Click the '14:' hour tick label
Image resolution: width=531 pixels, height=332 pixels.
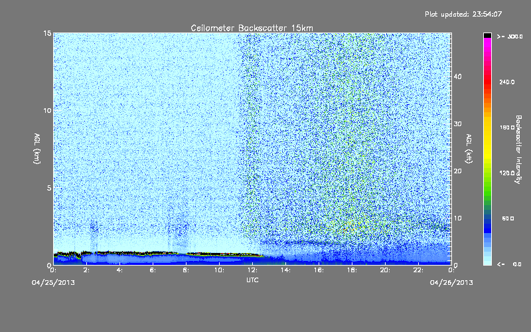[x=286, y=270]
